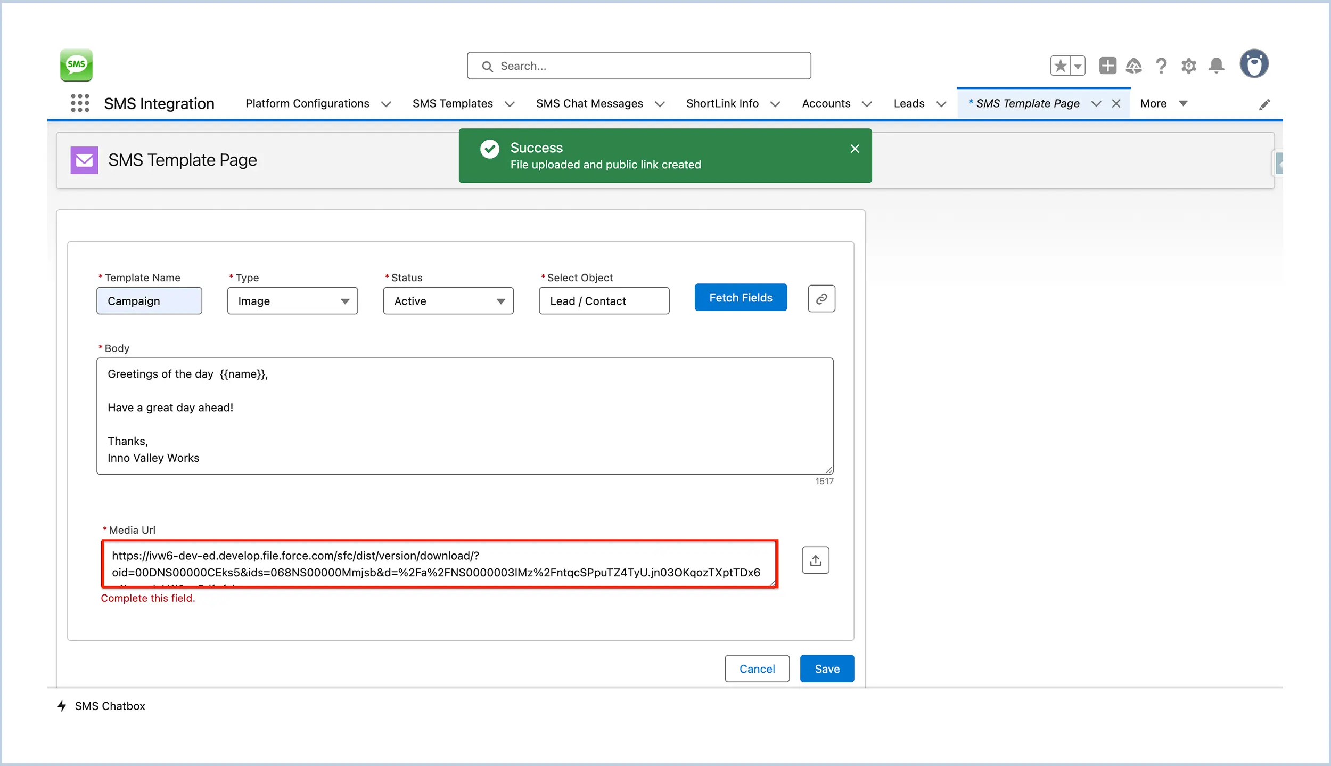Click inside the Template Name field

[149, 300]
